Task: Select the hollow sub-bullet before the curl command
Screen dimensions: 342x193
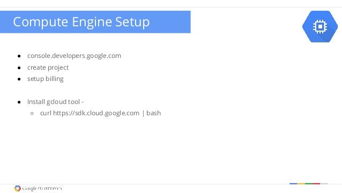Action: coord(32,113)
